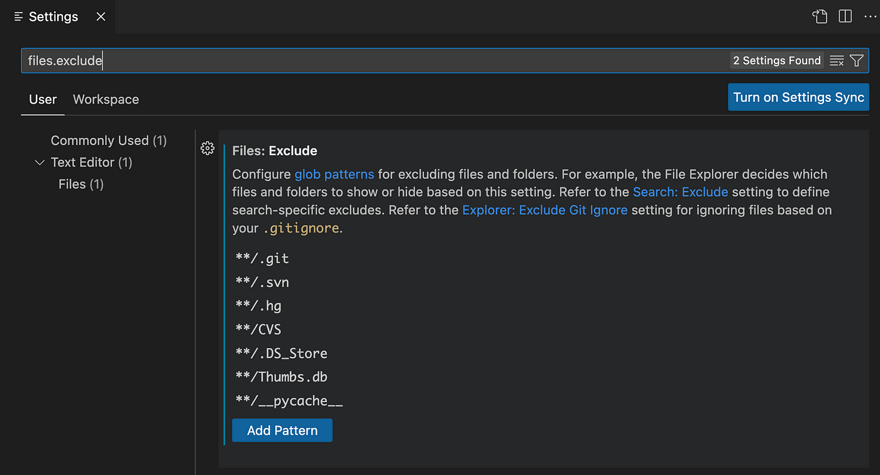Image resolution: width=880 pixels, height=475 pixels.
Task: Select the Files subcategory
Action: pos(81,184)
